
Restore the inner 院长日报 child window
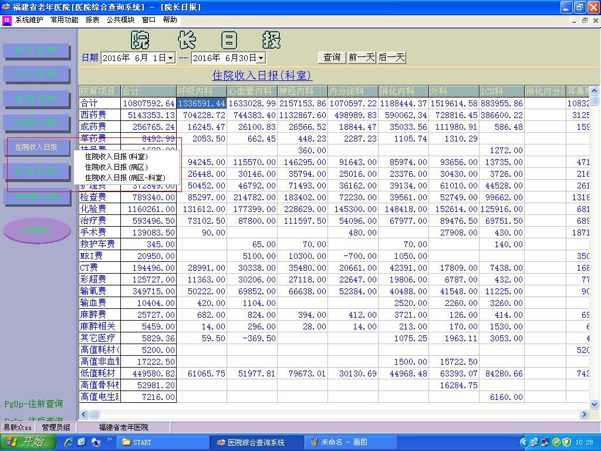585,21
